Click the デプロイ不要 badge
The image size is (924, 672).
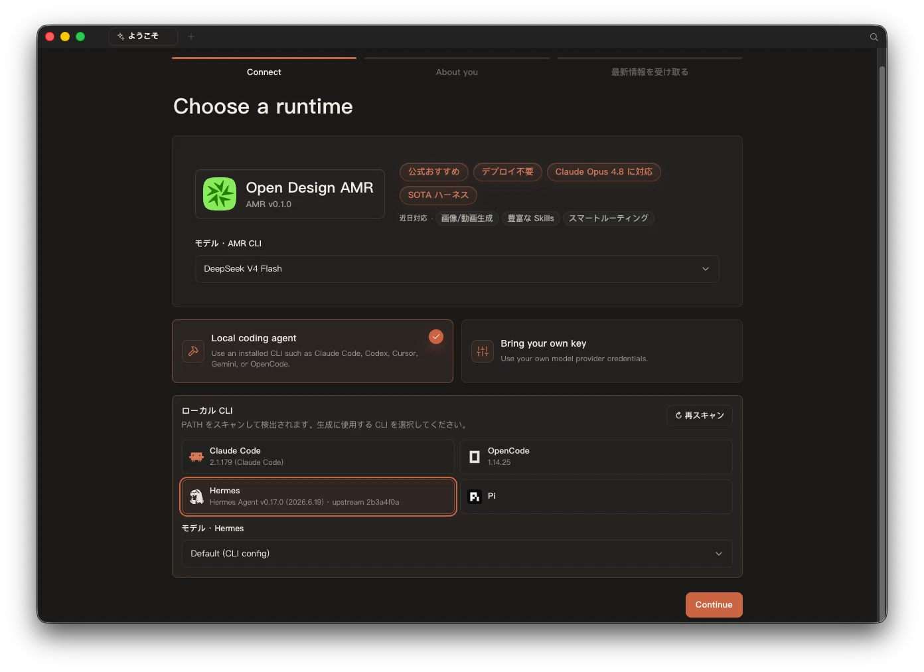pos(508,172)
